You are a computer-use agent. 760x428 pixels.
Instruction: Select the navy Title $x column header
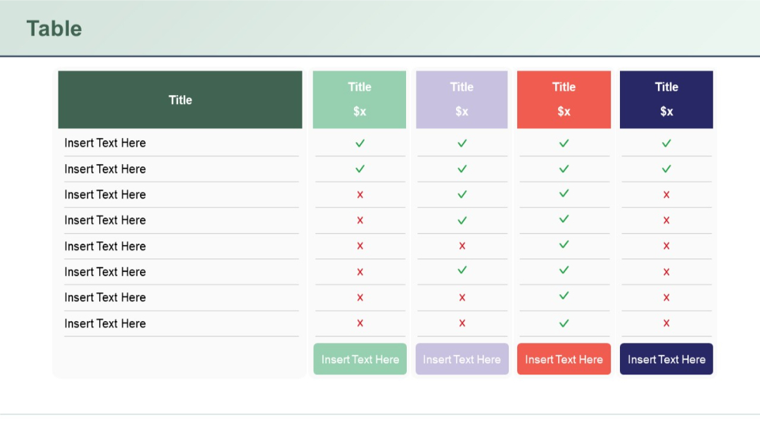(666, 99)
